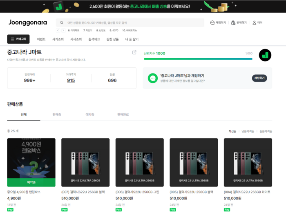Click title 중요일 4,900원 랜덤박스
Image resolution: width=286 pixels, height=217 pixels.
24,192
